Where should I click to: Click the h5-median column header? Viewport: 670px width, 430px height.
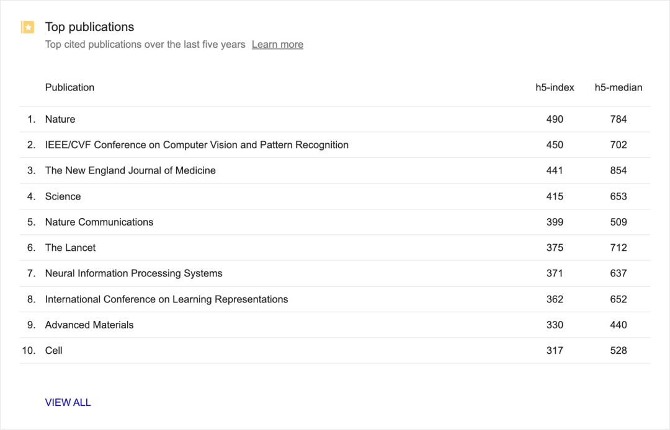click(x=618, y=87)
